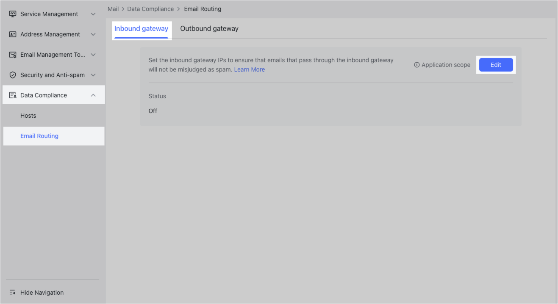Click the Hide Navigation icon at bottom left
Image resolution: width=558 pixels, height=304 pixels.
[x=12, y=292]
